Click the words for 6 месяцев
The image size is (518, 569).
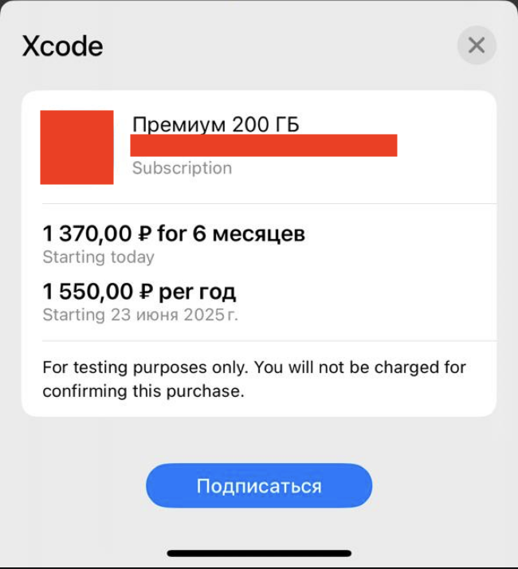pos(231,233)
